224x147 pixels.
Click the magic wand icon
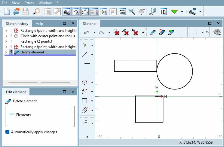(x=132, y=11)
